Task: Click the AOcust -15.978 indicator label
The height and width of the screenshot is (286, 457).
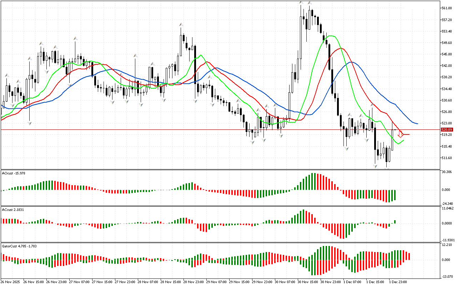Action: pyautogui.click(x=13, y=173)
